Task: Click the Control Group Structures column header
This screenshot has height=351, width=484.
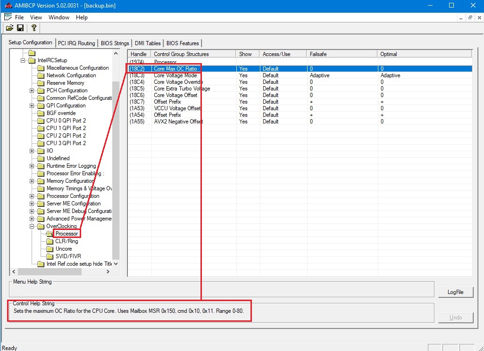Action: point(194,54)
